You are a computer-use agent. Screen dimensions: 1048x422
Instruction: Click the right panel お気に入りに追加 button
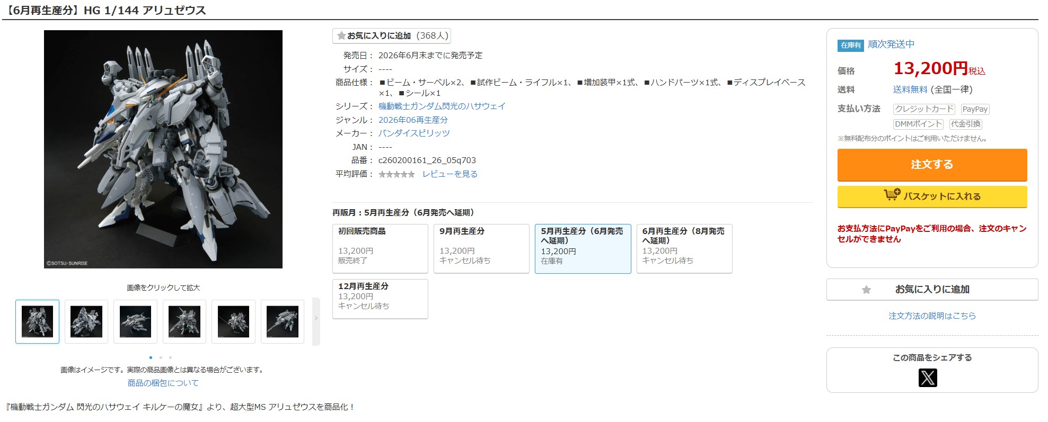(932, 290)
